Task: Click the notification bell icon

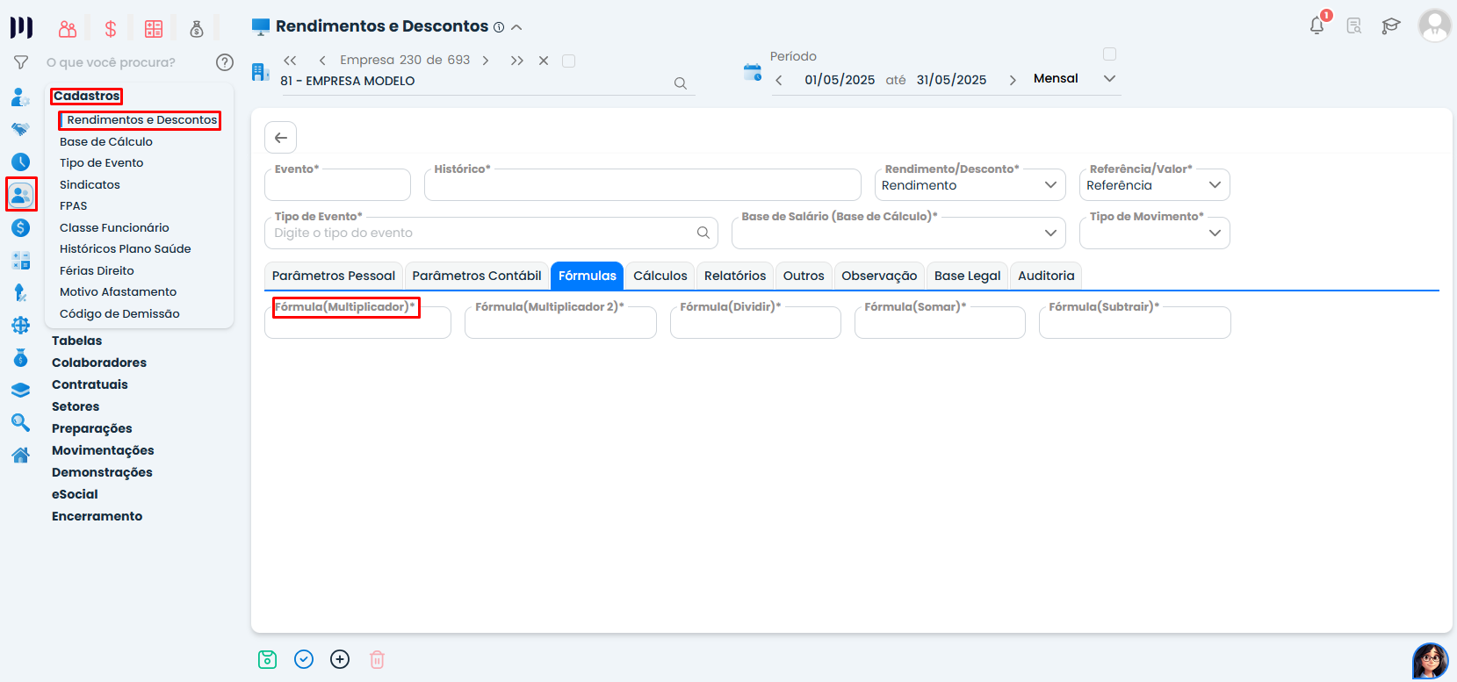Action: pyautogui.click(x=1316, y=25)
